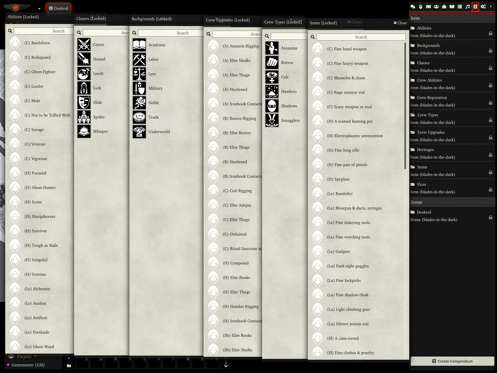497x373 pixels.
Task: Open the Spider class icon
Action: [x=84, y=117]
